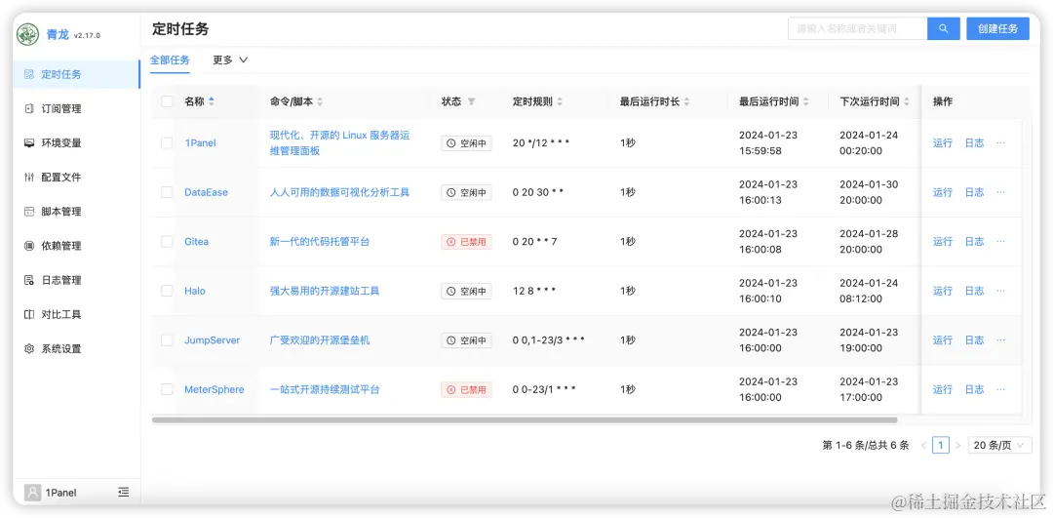Viewport: 1053px width, 518px height.
Task: Click the blue search magnifier button
Action: click(x=944, y=29)
